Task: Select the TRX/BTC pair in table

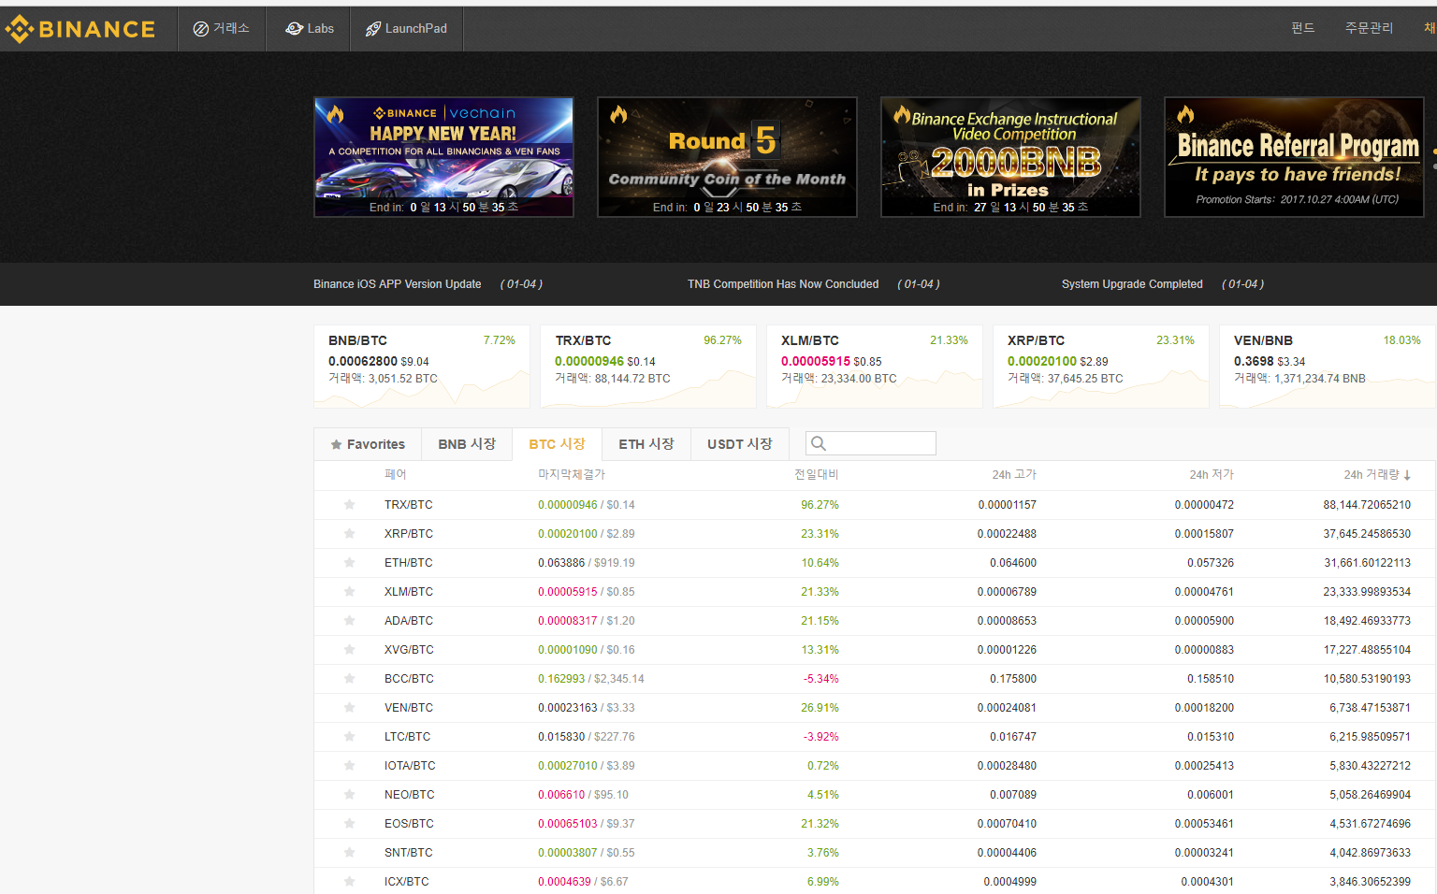Action: point(409,505)
